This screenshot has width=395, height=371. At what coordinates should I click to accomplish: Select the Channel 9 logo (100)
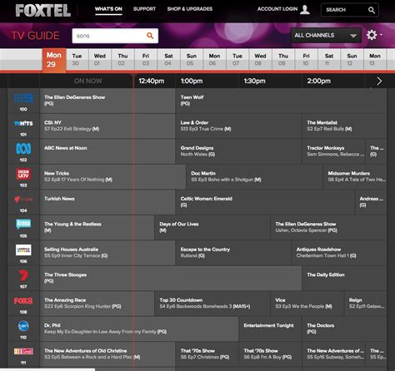(x=23, y=98)
